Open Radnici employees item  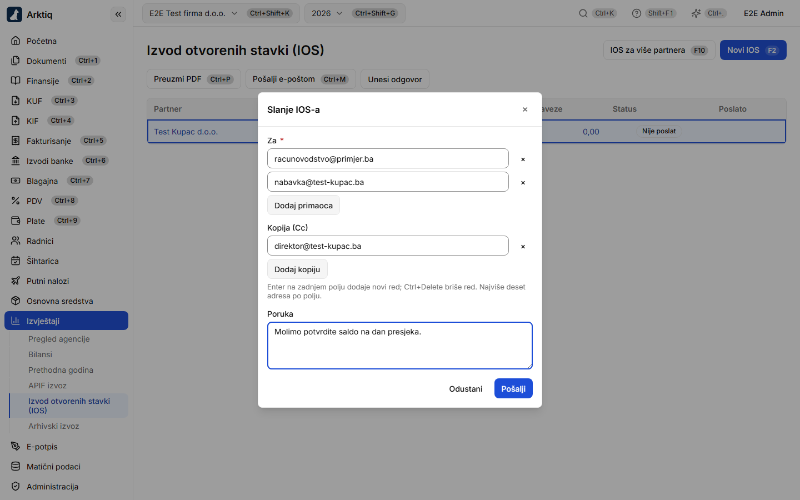[x=66, y=241]
